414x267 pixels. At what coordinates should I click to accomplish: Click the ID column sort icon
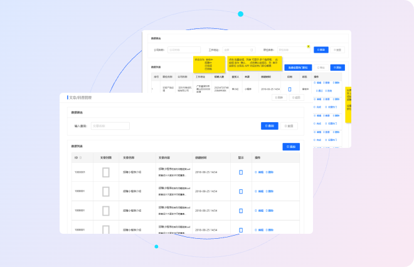point(82,158)
